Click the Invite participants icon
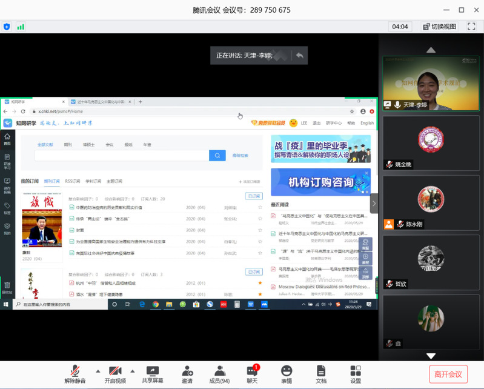Screen dimensions: 484x389 [x=187, y=374]
